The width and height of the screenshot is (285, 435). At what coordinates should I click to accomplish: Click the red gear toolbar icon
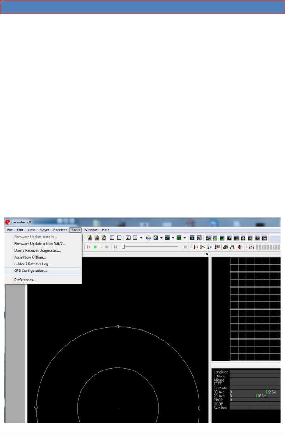[x=239, y=247]
